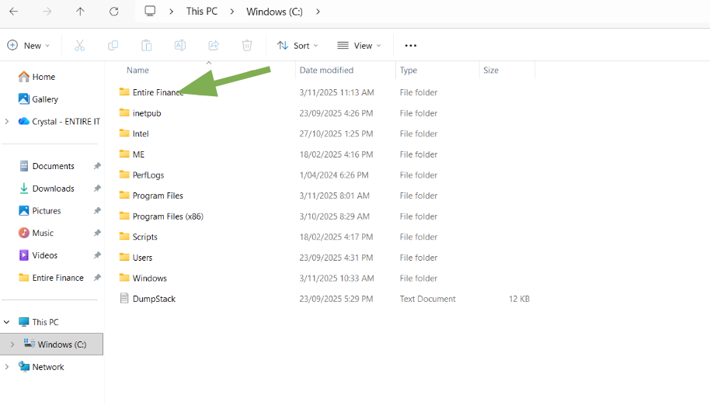Expand the Network tree node
Image resolution: width=710 pixels, height=405 pixels.
coord(7,367)
